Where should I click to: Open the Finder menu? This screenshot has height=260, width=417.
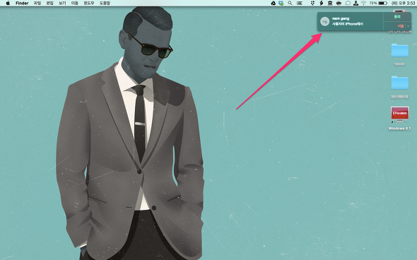pos(22,4)
